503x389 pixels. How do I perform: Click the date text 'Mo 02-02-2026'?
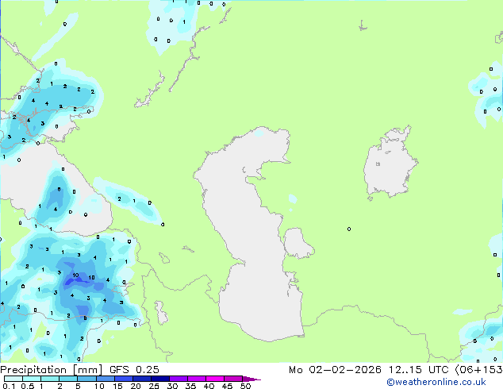(335, 370)
